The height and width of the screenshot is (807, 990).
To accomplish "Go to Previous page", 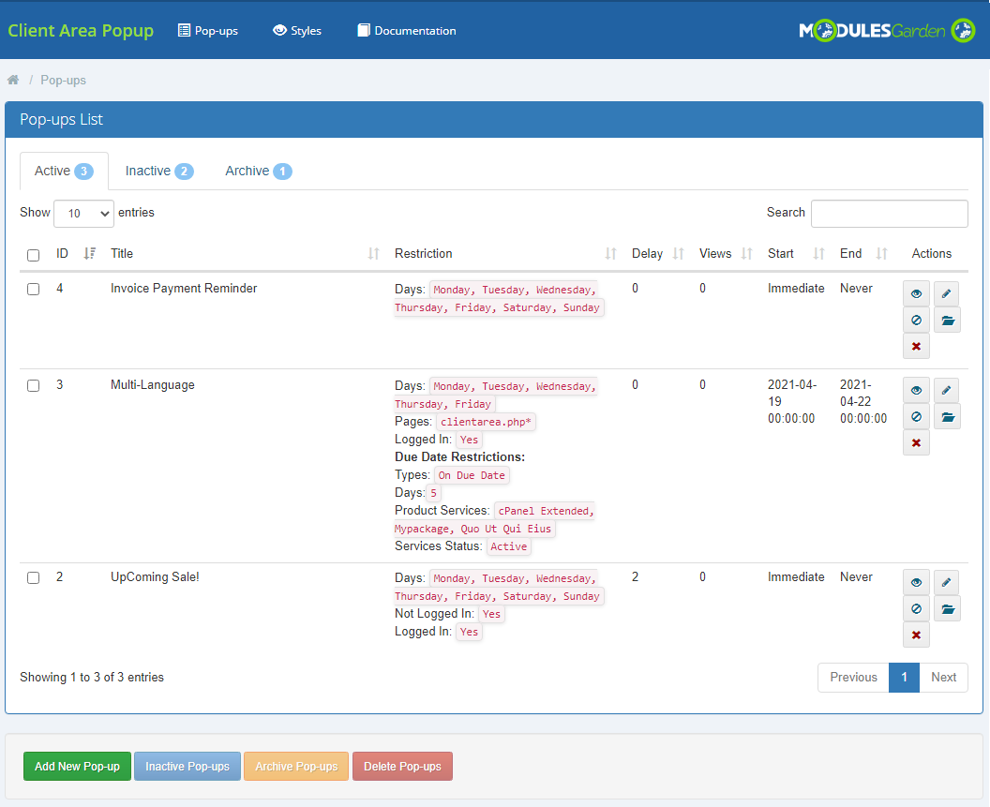I will (x=853, y=677).
